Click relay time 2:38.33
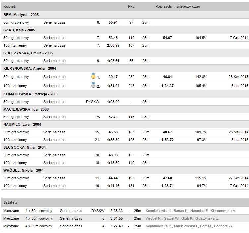The width and height of the screenshot is (249, 233). (x=117, y=211)
